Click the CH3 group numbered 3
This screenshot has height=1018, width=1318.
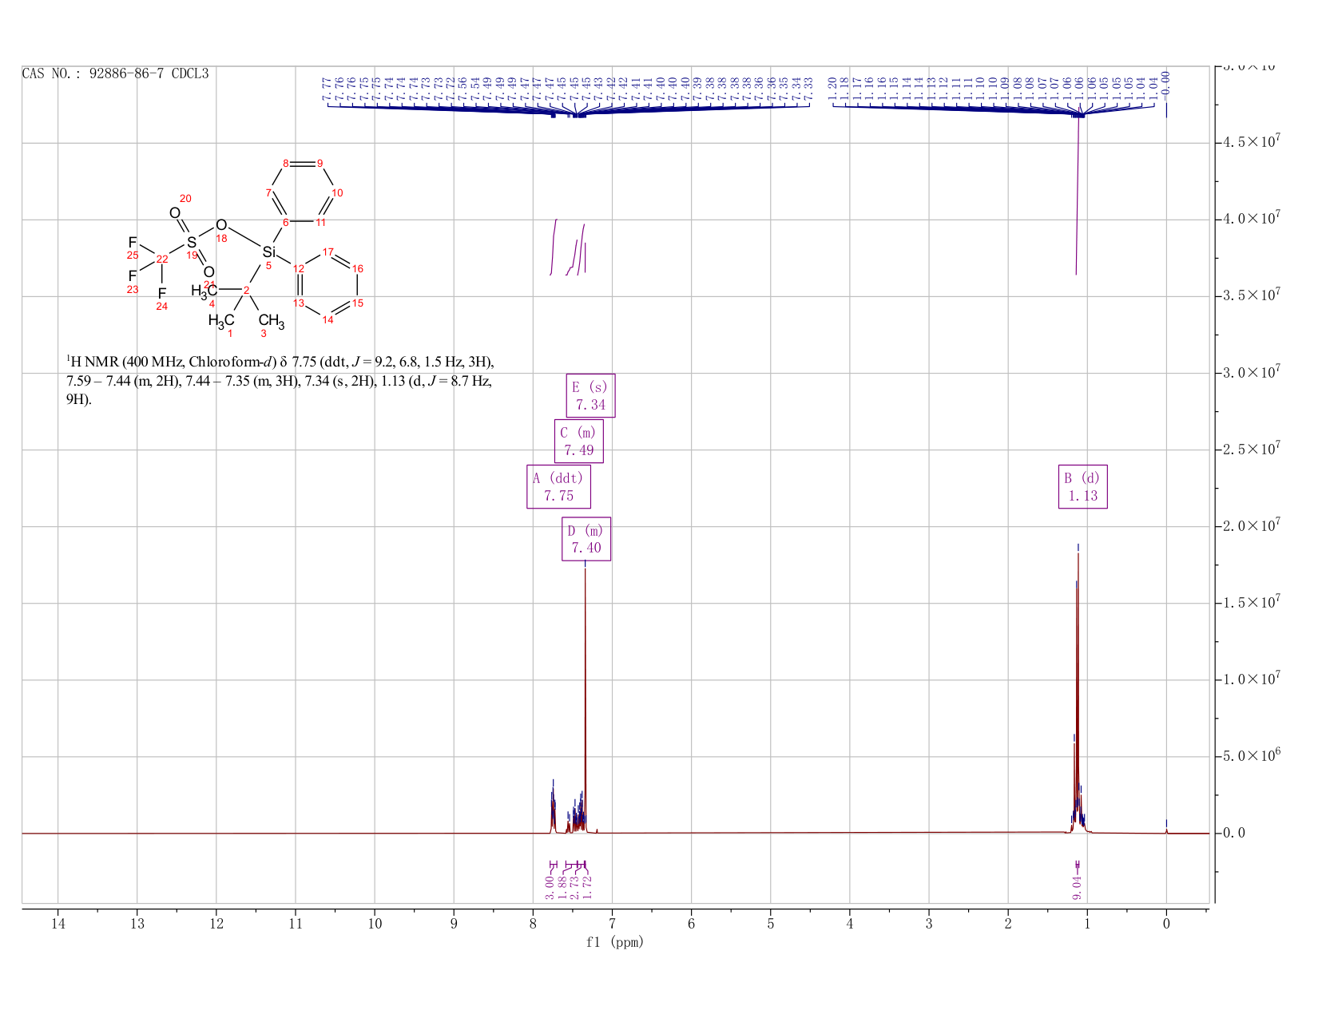272,322
